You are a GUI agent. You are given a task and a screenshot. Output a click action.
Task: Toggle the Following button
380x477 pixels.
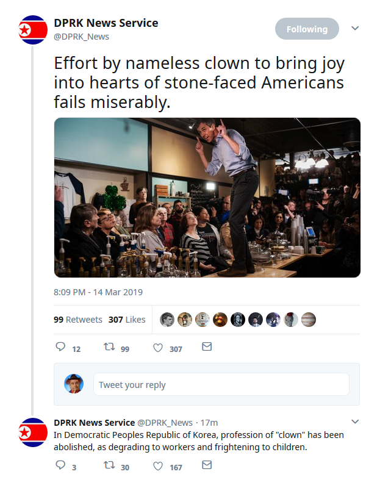[307, 29]
